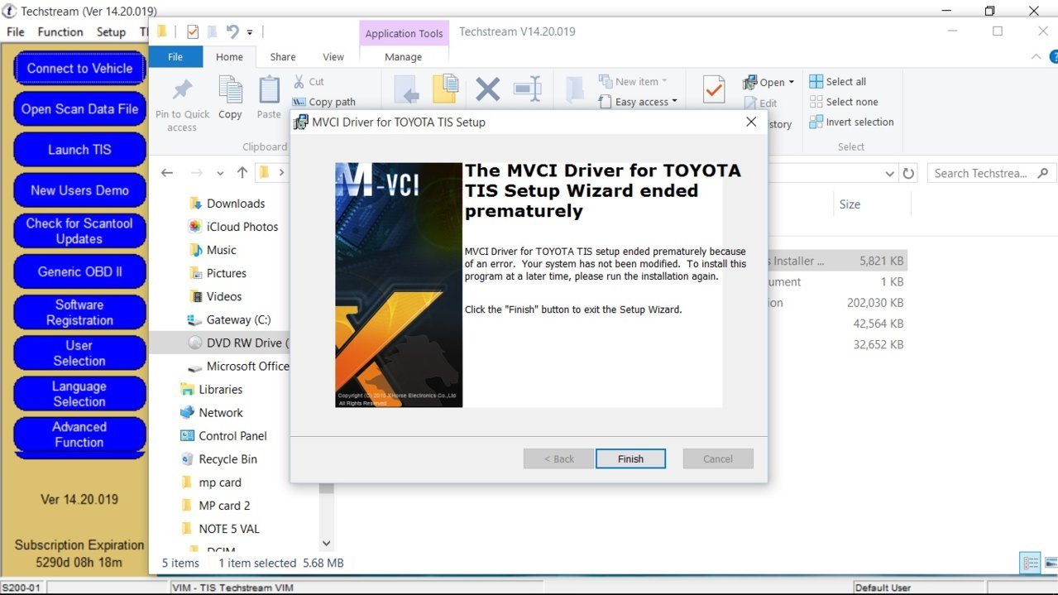Open the Customize Quick Access Toolbar dropdown
Image resolution: width=1058 pixels, height=595 pixels.
(250, 32)
